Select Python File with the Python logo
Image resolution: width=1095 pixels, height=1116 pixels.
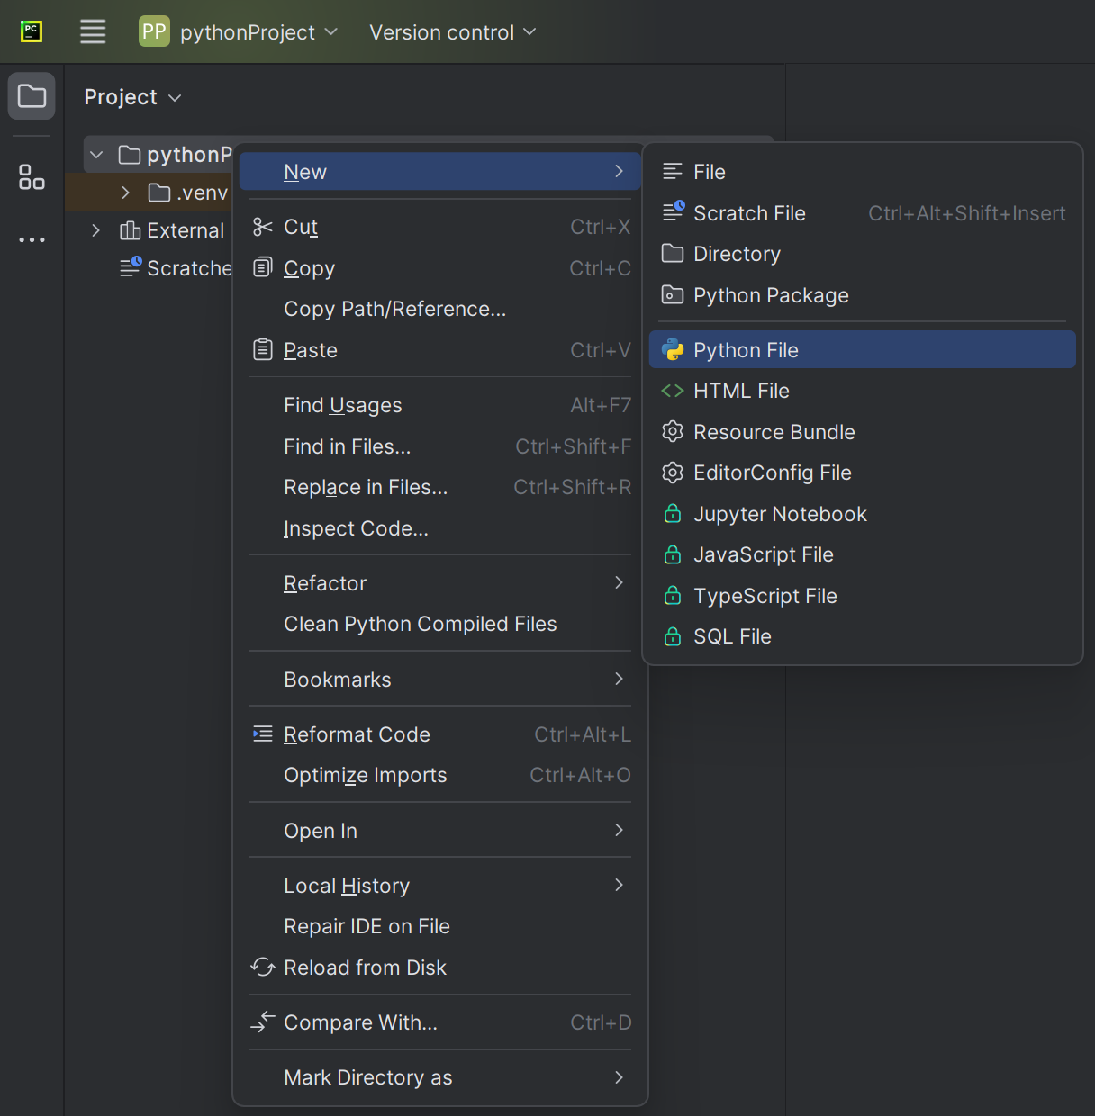click(x=745, y=350)
